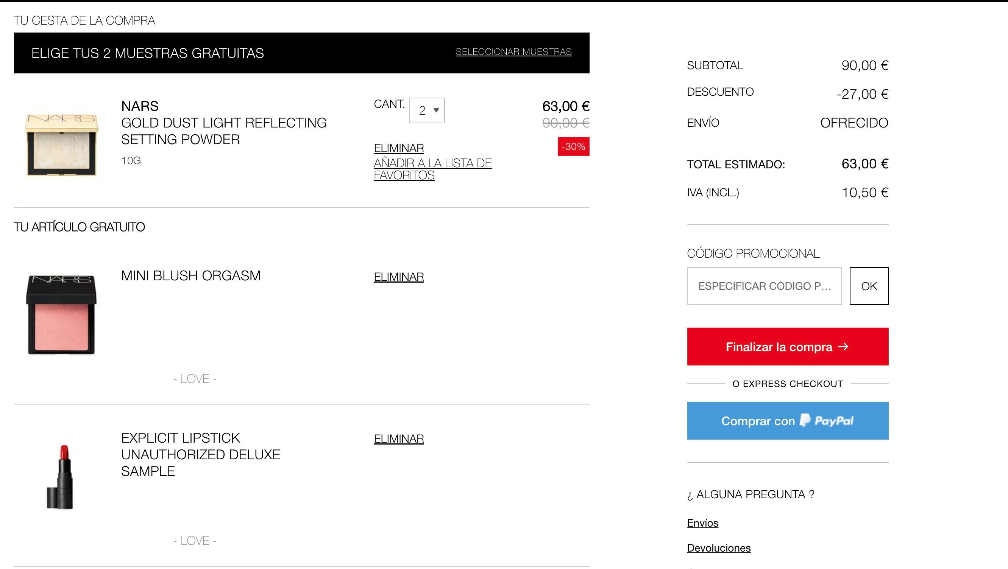The height and width of the screenshot is (569, 1008).
Task: Pay using Comprar con PayPal button
Action: point(787,420)
